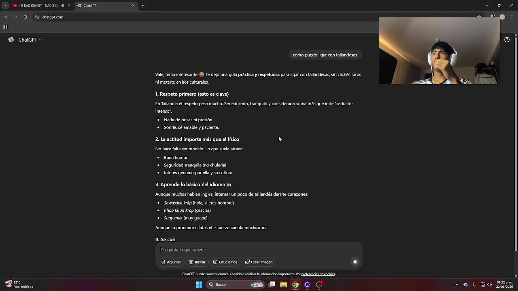Image resolution: width=518 pixels, height=291 pixels.
Task: Click the phrase 'Suay mak'
Action: point(173,218)
